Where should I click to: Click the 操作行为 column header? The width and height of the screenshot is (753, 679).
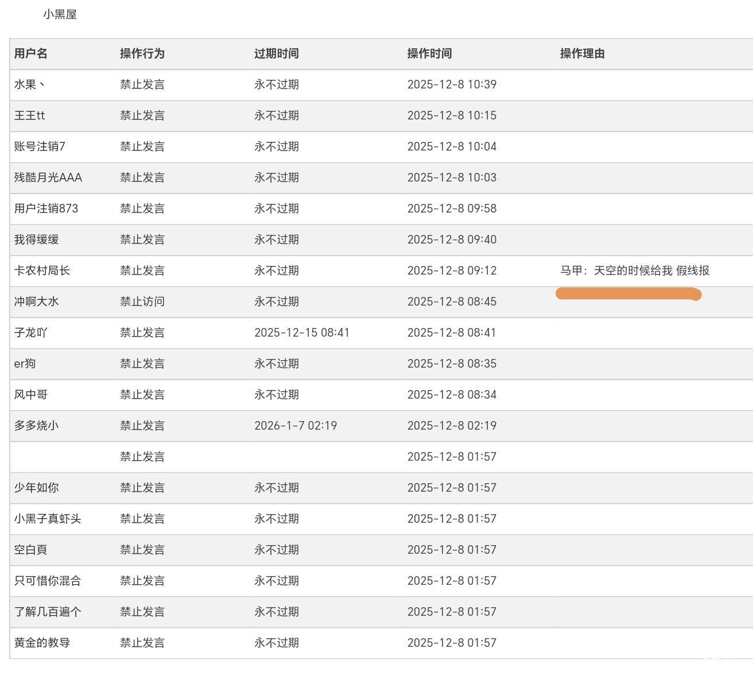(x=142, y=53)
